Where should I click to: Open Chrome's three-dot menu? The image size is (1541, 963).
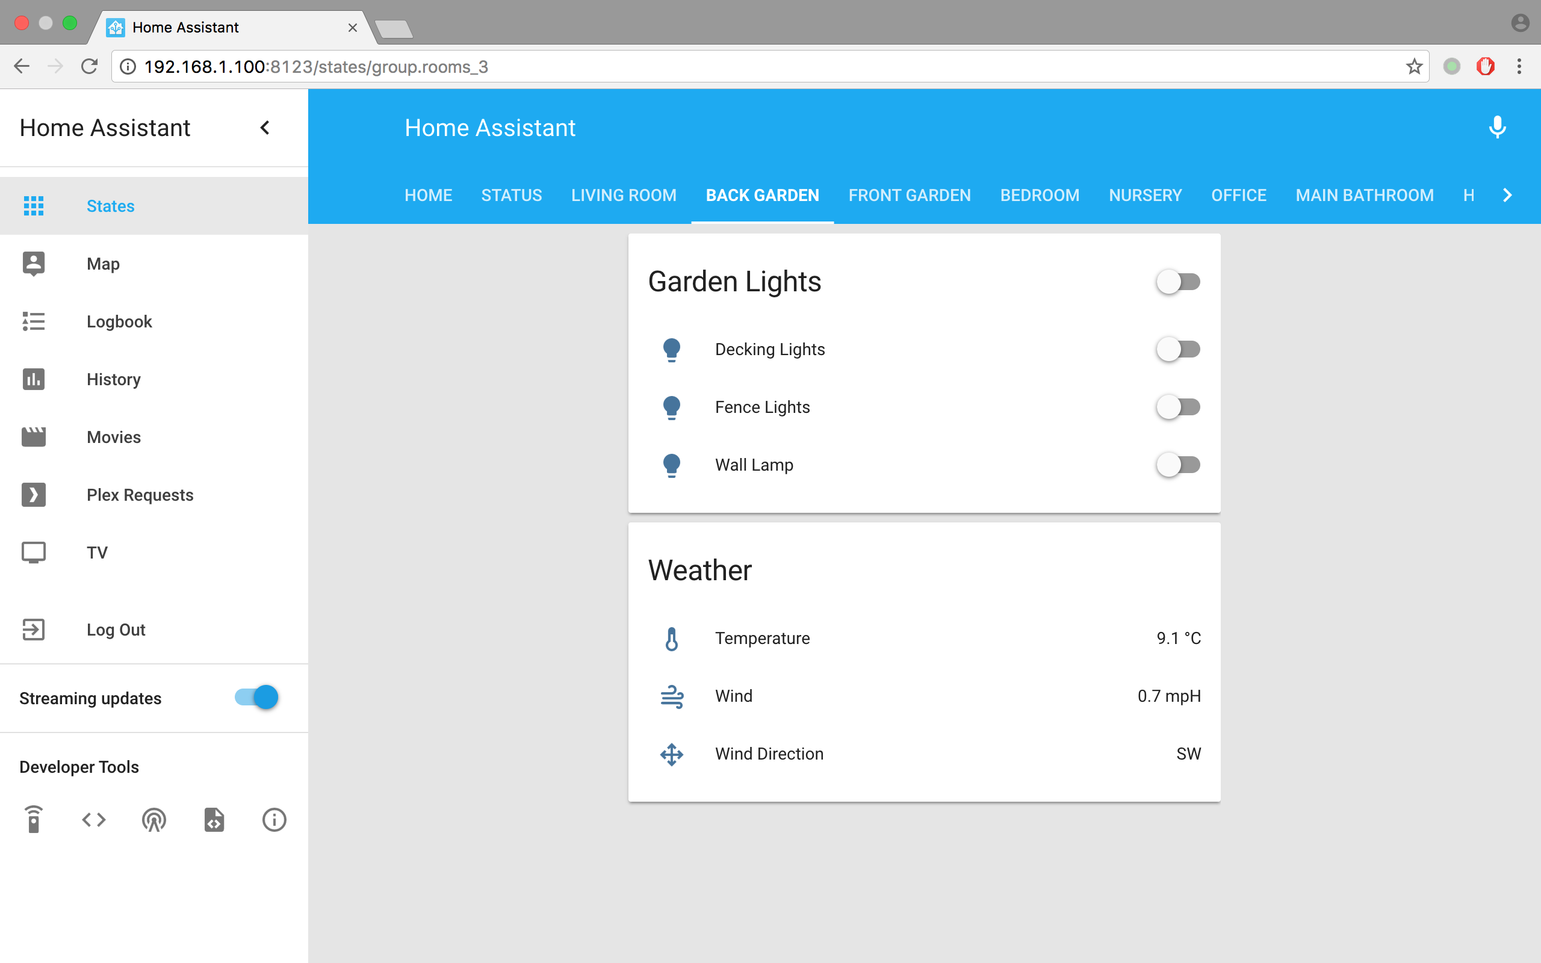(x=1519, y=66)
